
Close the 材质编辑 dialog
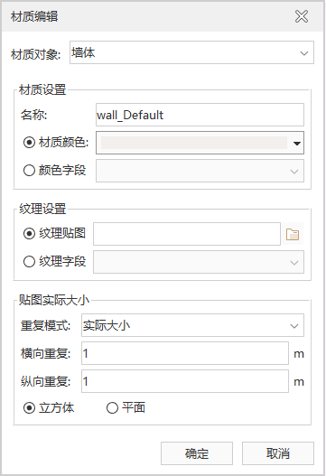(x=302, y=16)
